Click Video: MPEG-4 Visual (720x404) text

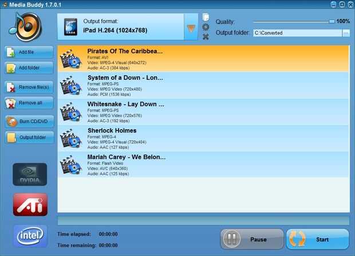(117, 142)
